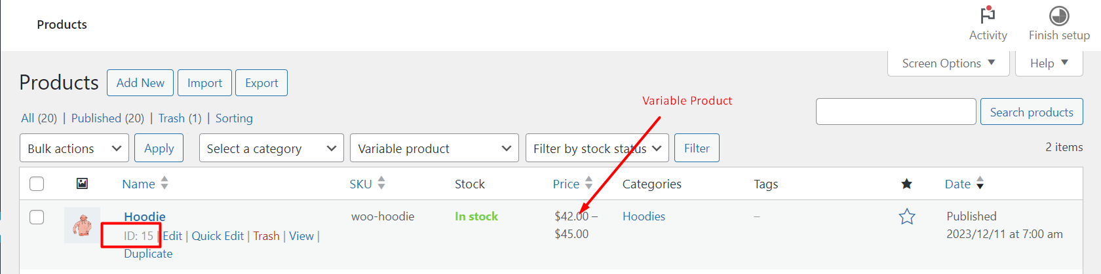Click the Finish setup progress icon
Screen dimensions: 1101x274
point(1059,16)
